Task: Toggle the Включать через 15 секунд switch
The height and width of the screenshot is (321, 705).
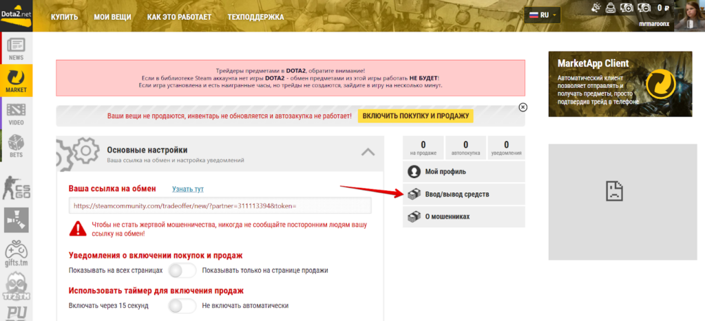Action: point(182,306)
